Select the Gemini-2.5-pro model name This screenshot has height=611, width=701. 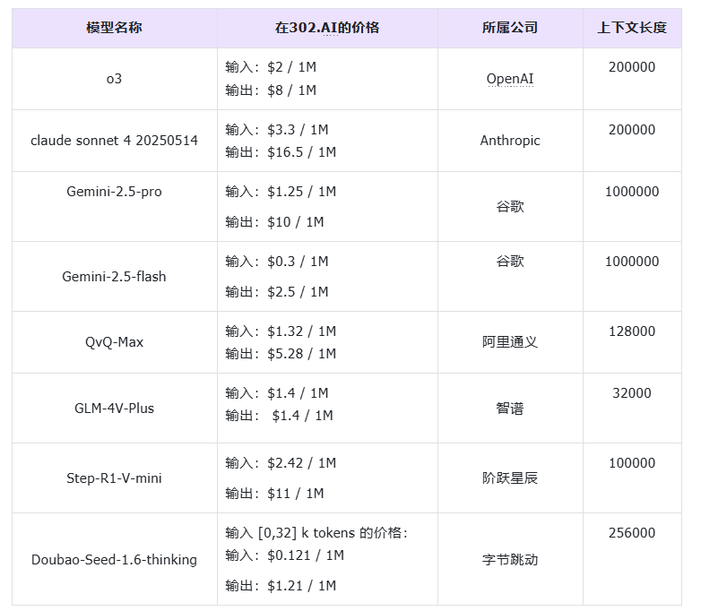pos(114,192)
